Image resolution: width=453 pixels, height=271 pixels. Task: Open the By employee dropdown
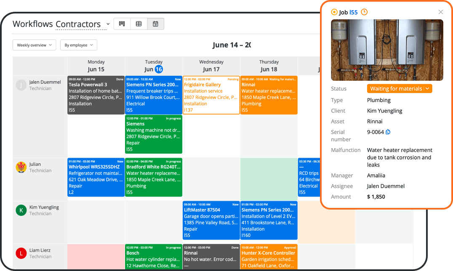pos(79,45)
